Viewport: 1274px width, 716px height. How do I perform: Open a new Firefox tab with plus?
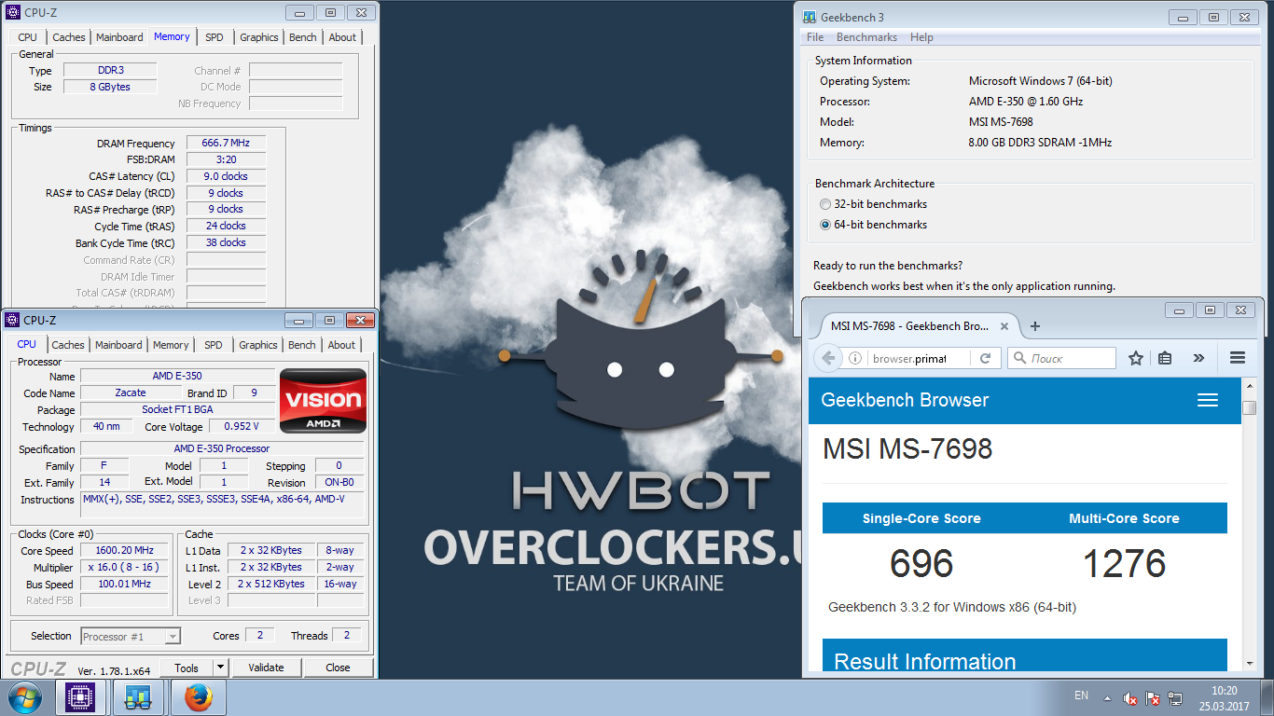(x=1034, y=326)
